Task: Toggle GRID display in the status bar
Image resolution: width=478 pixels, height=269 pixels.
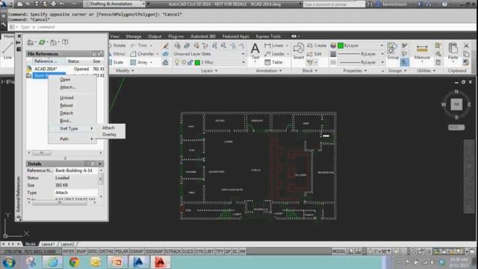Action: [x=93, y=251]
